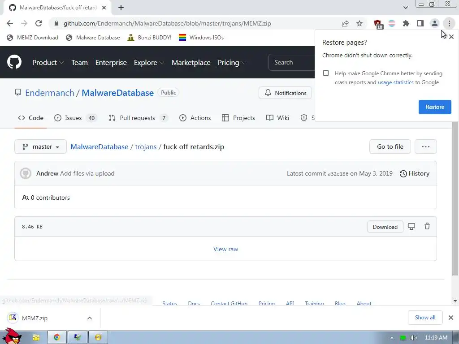Share this page using the share icon
Screen dimensions: 459x344
345,23
